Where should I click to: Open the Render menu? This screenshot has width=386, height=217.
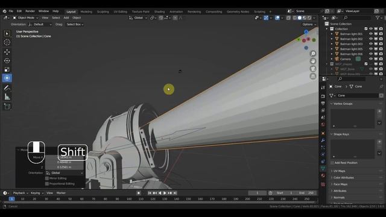coord(30,11)
